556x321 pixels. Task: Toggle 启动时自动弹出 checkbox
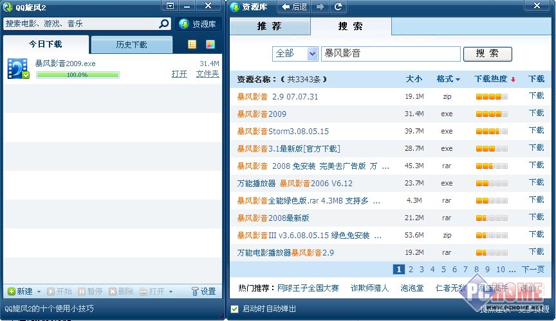tap(235, 309)
